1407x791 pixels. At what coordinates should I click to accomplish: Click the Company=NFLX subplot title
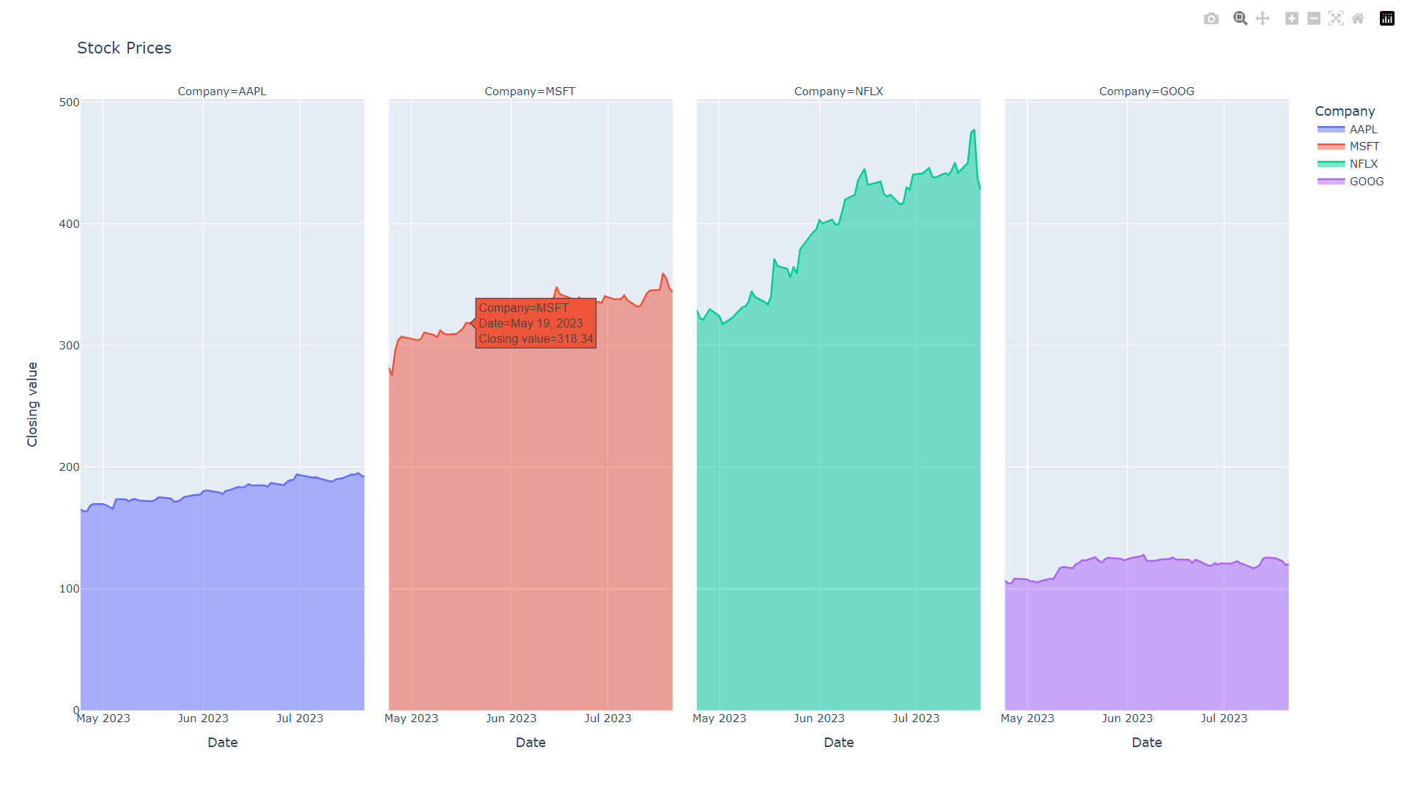pos(838,91)
